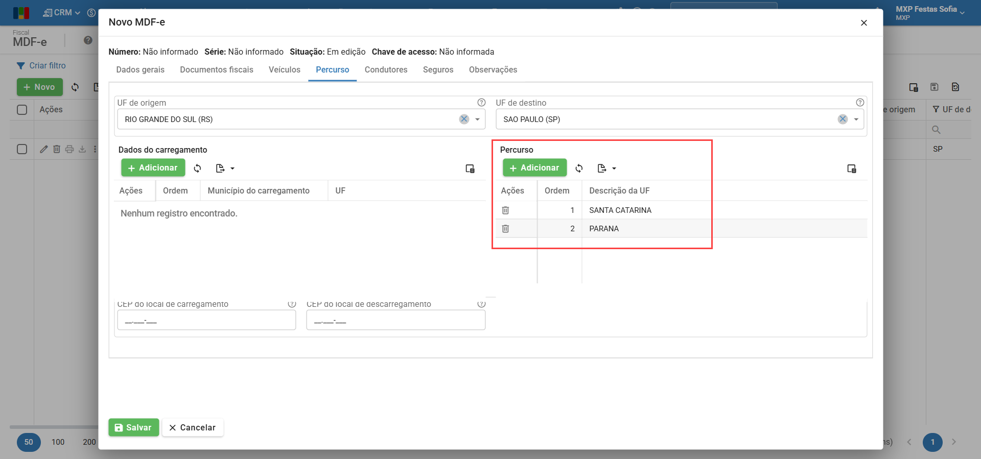This screenshot has height=459, width=981.
Task: Click Adicionar under Dados do carregamento
Action: click(x=153, y=168)
